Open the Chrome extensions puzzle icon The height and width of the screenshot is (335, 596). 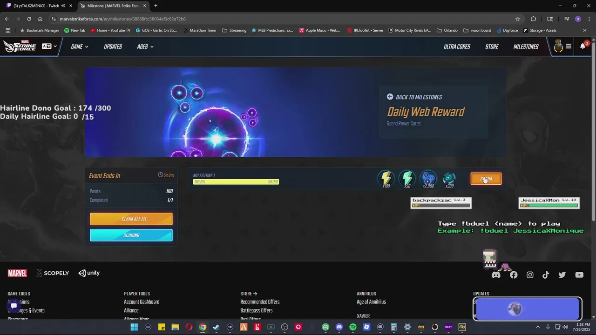pyautogui.click(x=534, y=19)
